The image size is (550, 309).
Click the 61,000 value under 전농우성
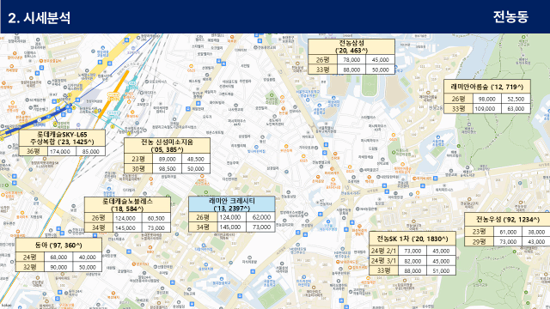click(x=508, y=232)
